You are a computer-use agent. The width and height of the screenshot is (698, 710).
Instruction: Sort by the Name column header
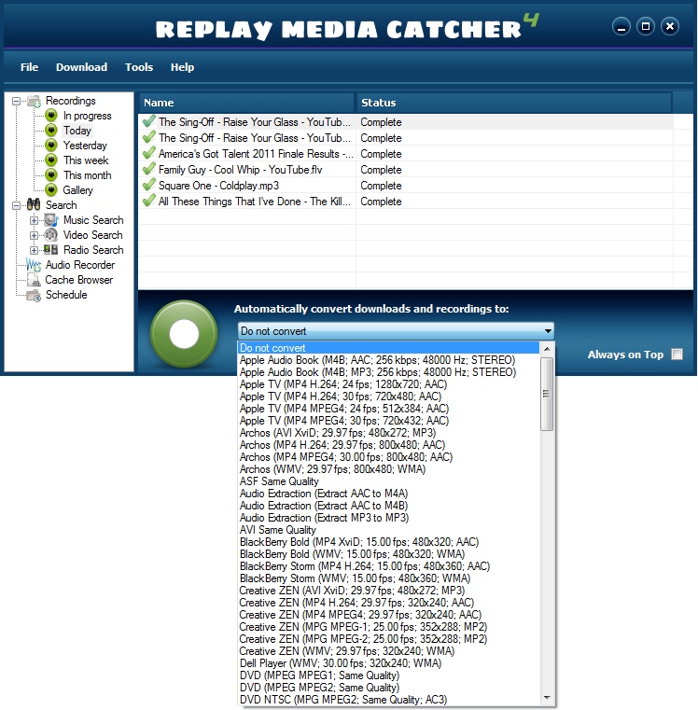click(246, 103)
